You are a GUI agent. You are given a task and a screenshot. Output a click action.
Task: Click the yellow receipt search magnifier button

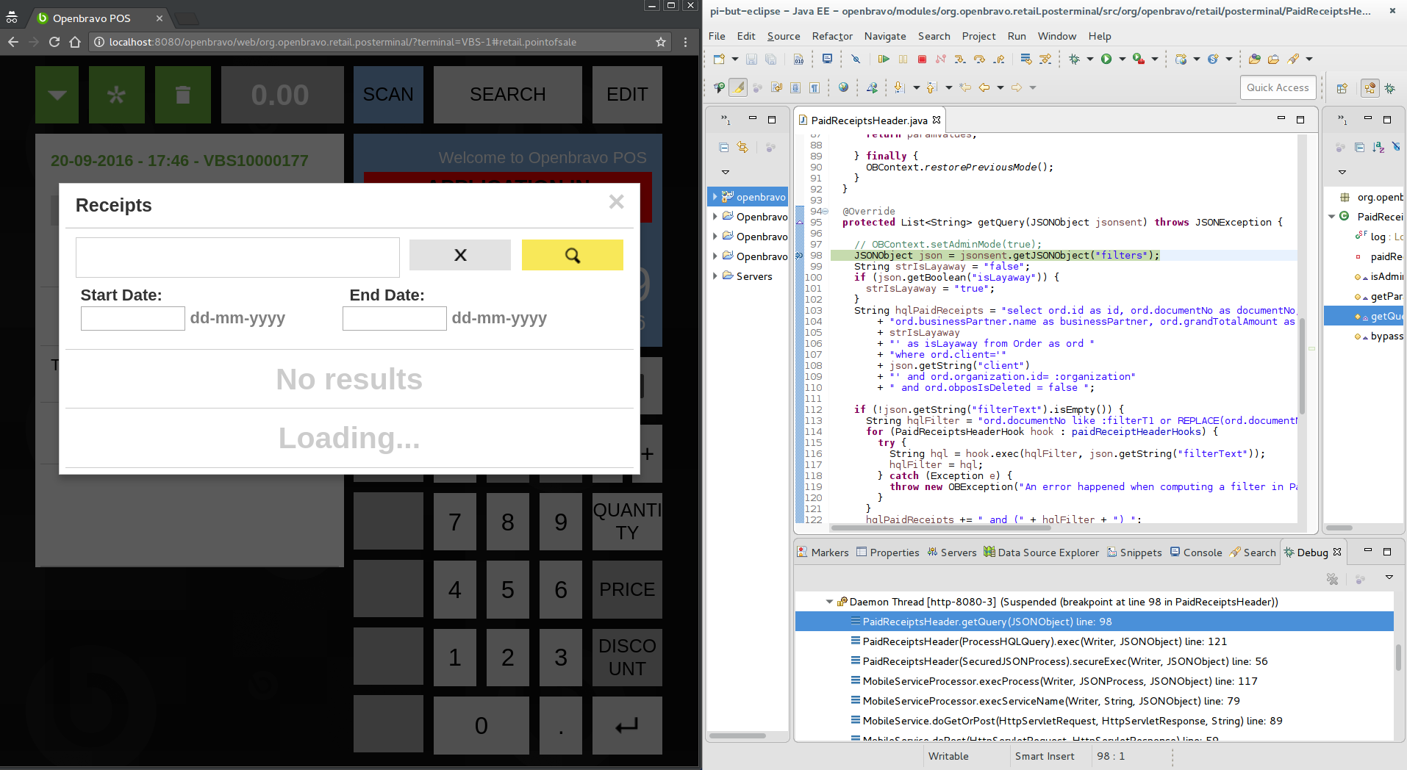click(x=572, y=255)
